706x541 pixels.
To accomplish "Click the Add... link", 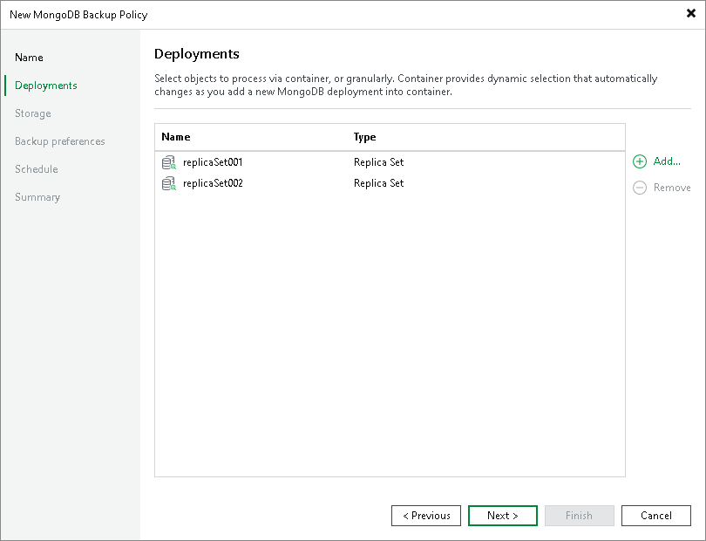I will click(667, 161).
